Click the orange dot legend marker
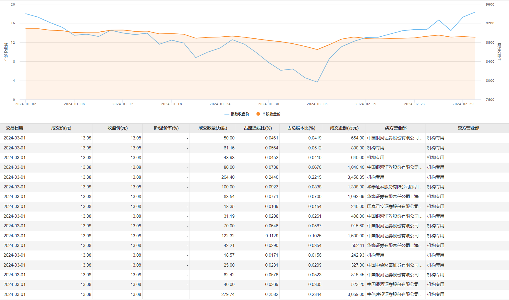Viewport: 509px width, 300px height. tap(258, 114)
